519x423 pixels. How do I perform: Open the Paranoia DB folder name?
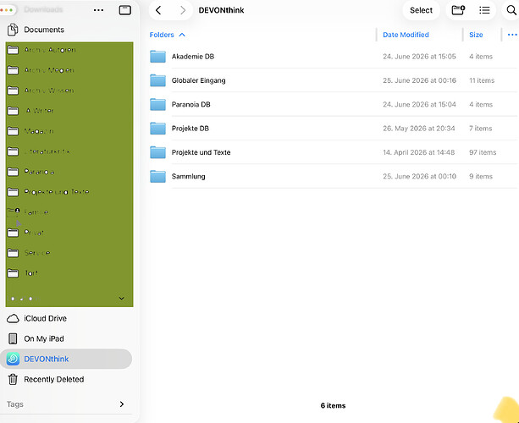(190, 105)
